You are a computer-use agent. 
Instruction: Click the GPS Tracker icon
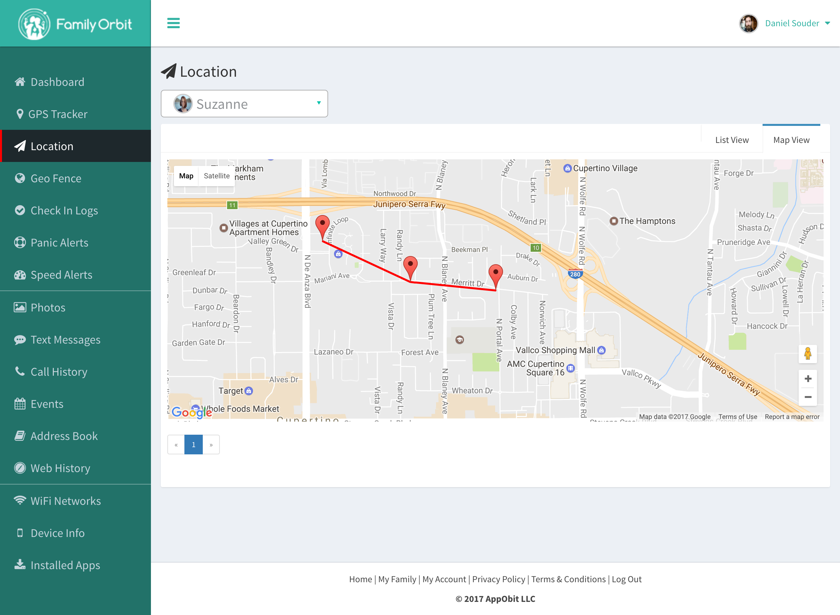[x=20, y=114]
